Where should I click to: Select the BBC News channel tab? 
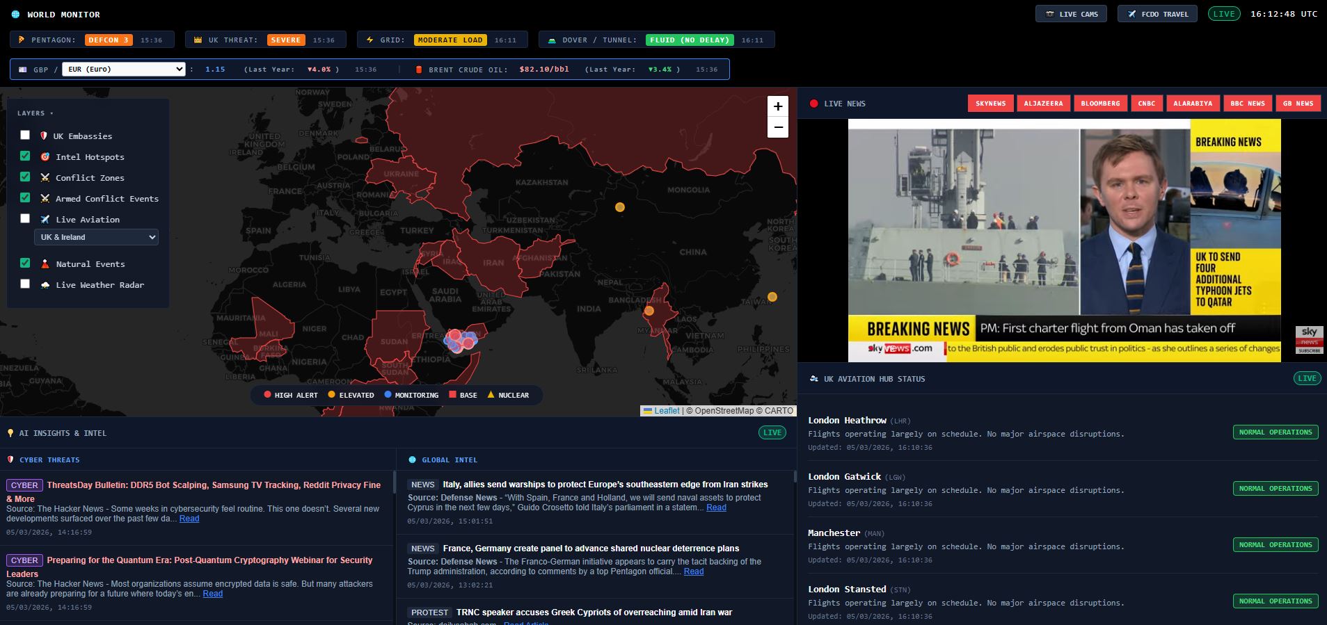pos(1247,104)
